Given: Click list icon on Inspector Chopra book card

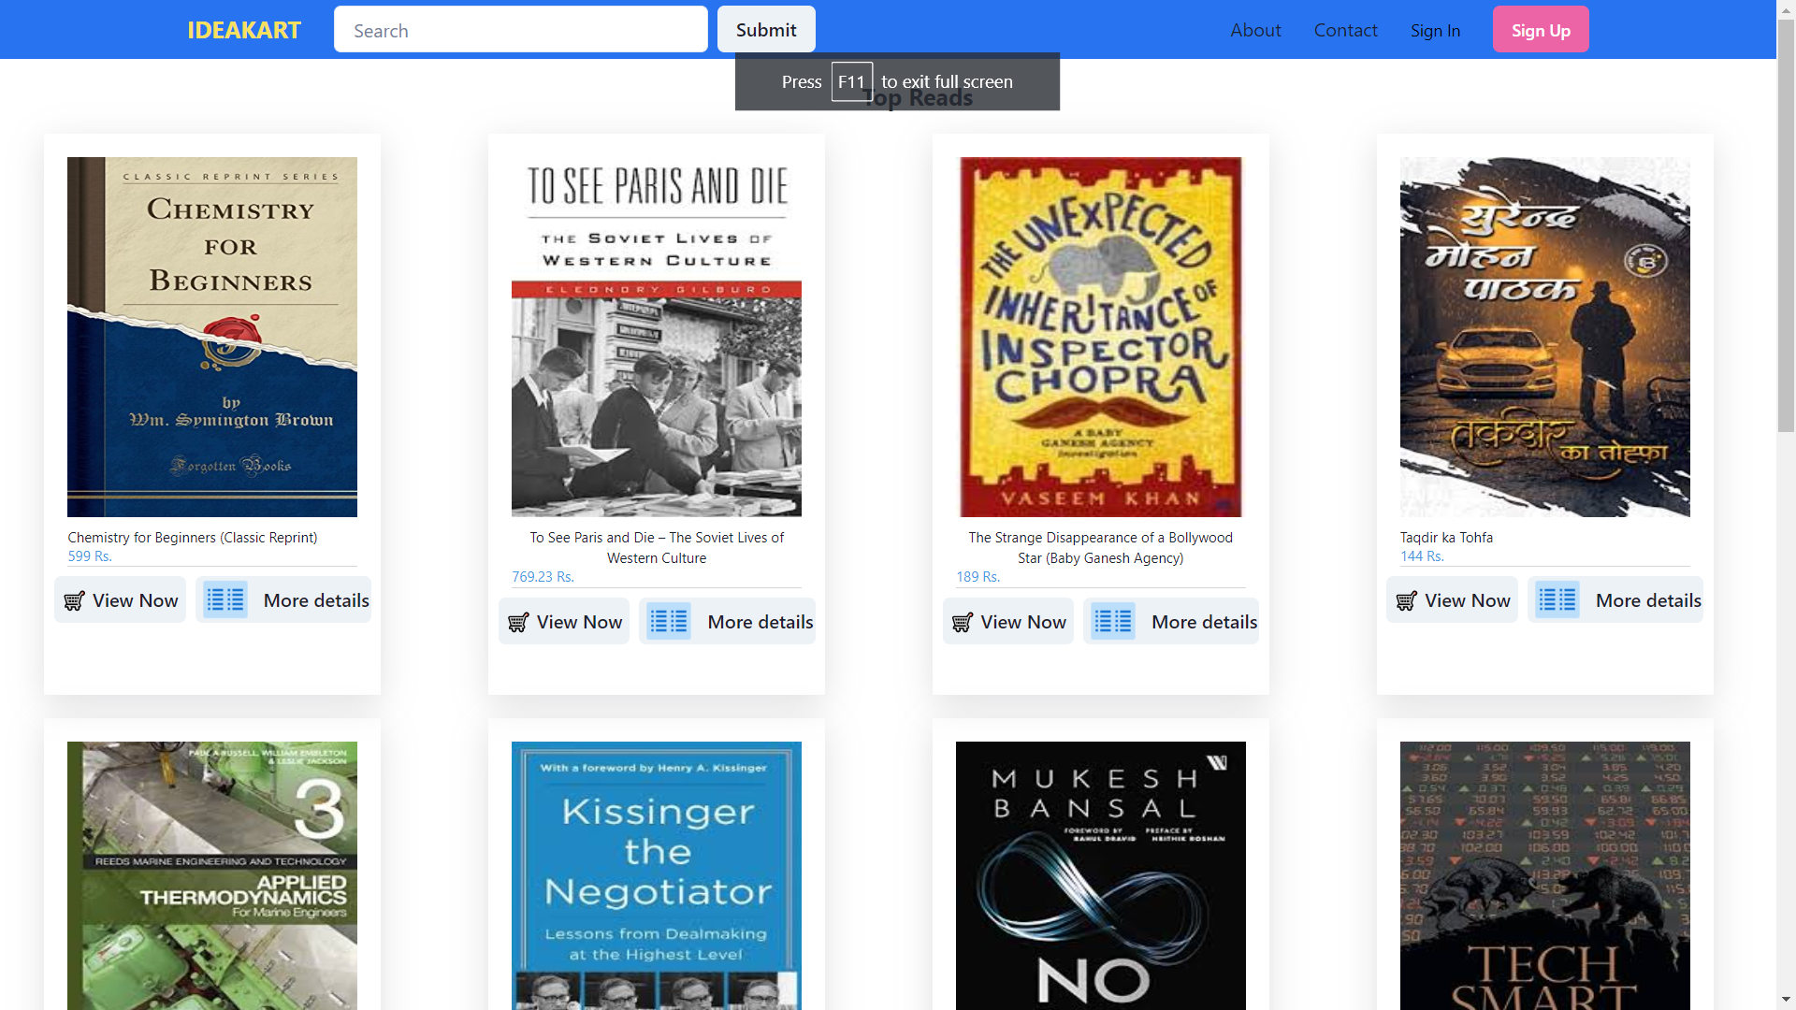Looking at the screenshot, I should coord(1113,622).
